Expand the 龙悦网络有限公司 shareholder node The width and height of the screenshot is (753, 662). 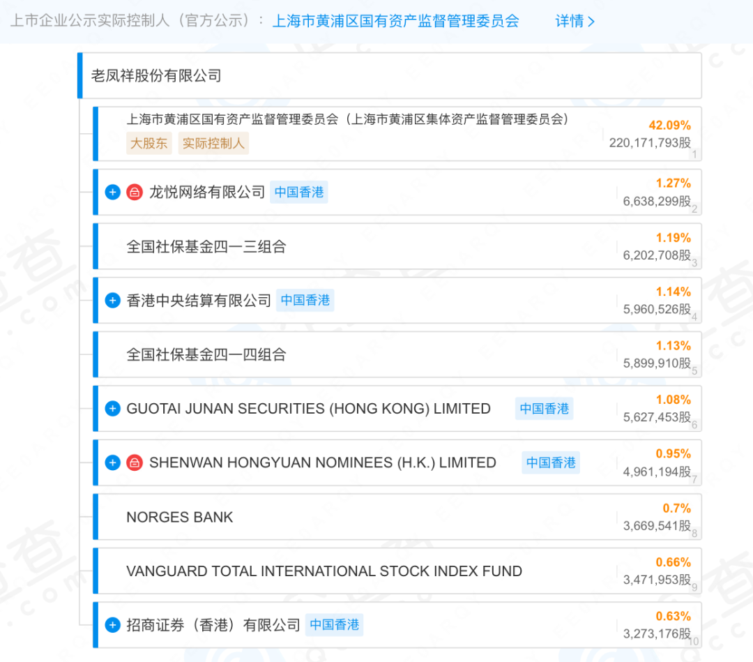113,193
